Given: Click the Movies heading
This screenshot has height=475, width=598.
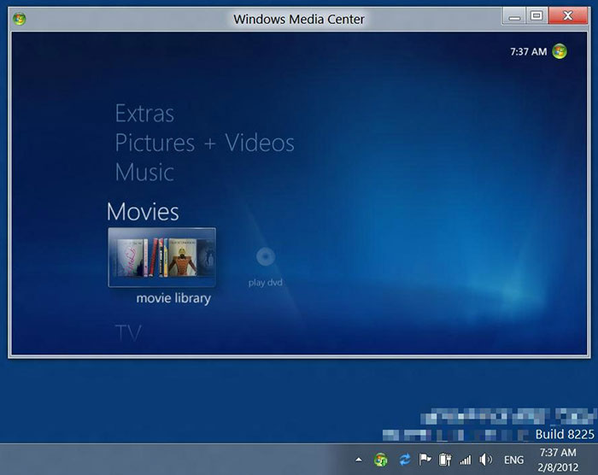Looking at the screenshot, I should [143, 212].
